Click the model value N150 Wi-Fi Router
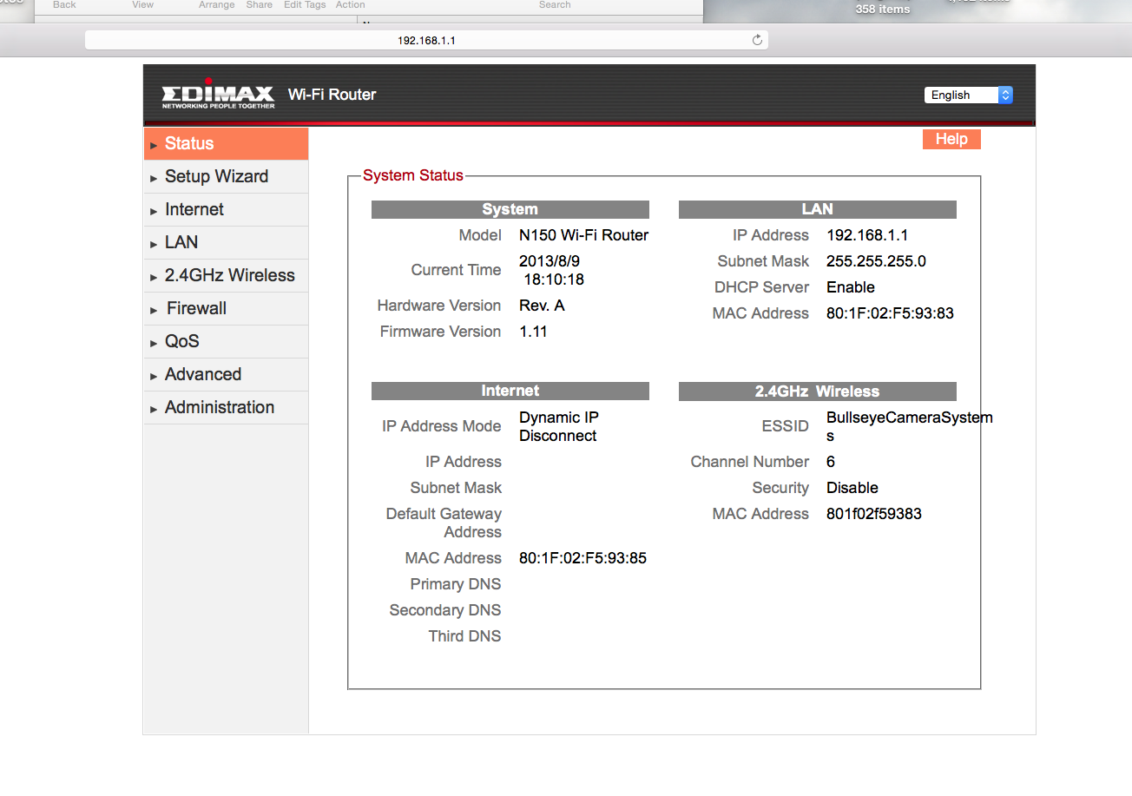The height and width of the screenshot is (796, 1132). click(583, 235)
